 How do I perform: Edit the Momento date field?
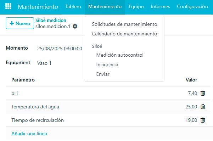(x=60, y=49)
